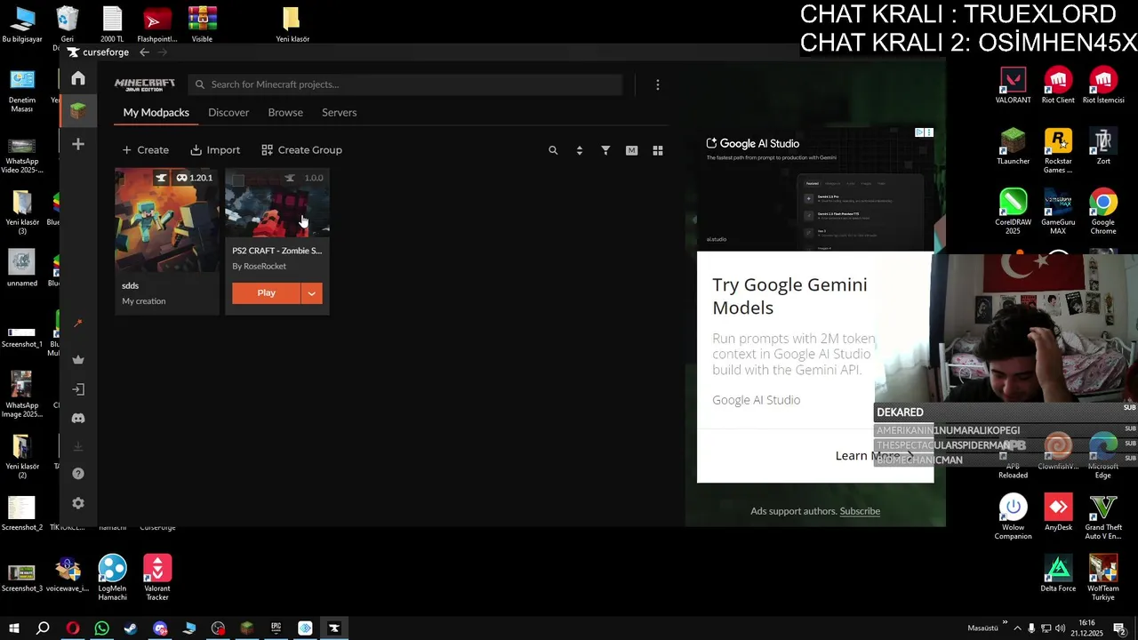The width and height of the screenshot is (1138, 640).
Task: Open Epic Games Launcher from the taskbar
Action: [x=276, y=628]
